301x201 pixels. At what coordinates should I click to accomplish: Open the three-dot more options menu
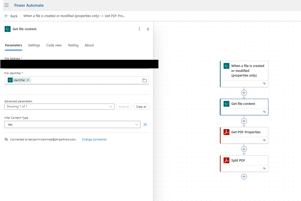(x=139, y=29)
